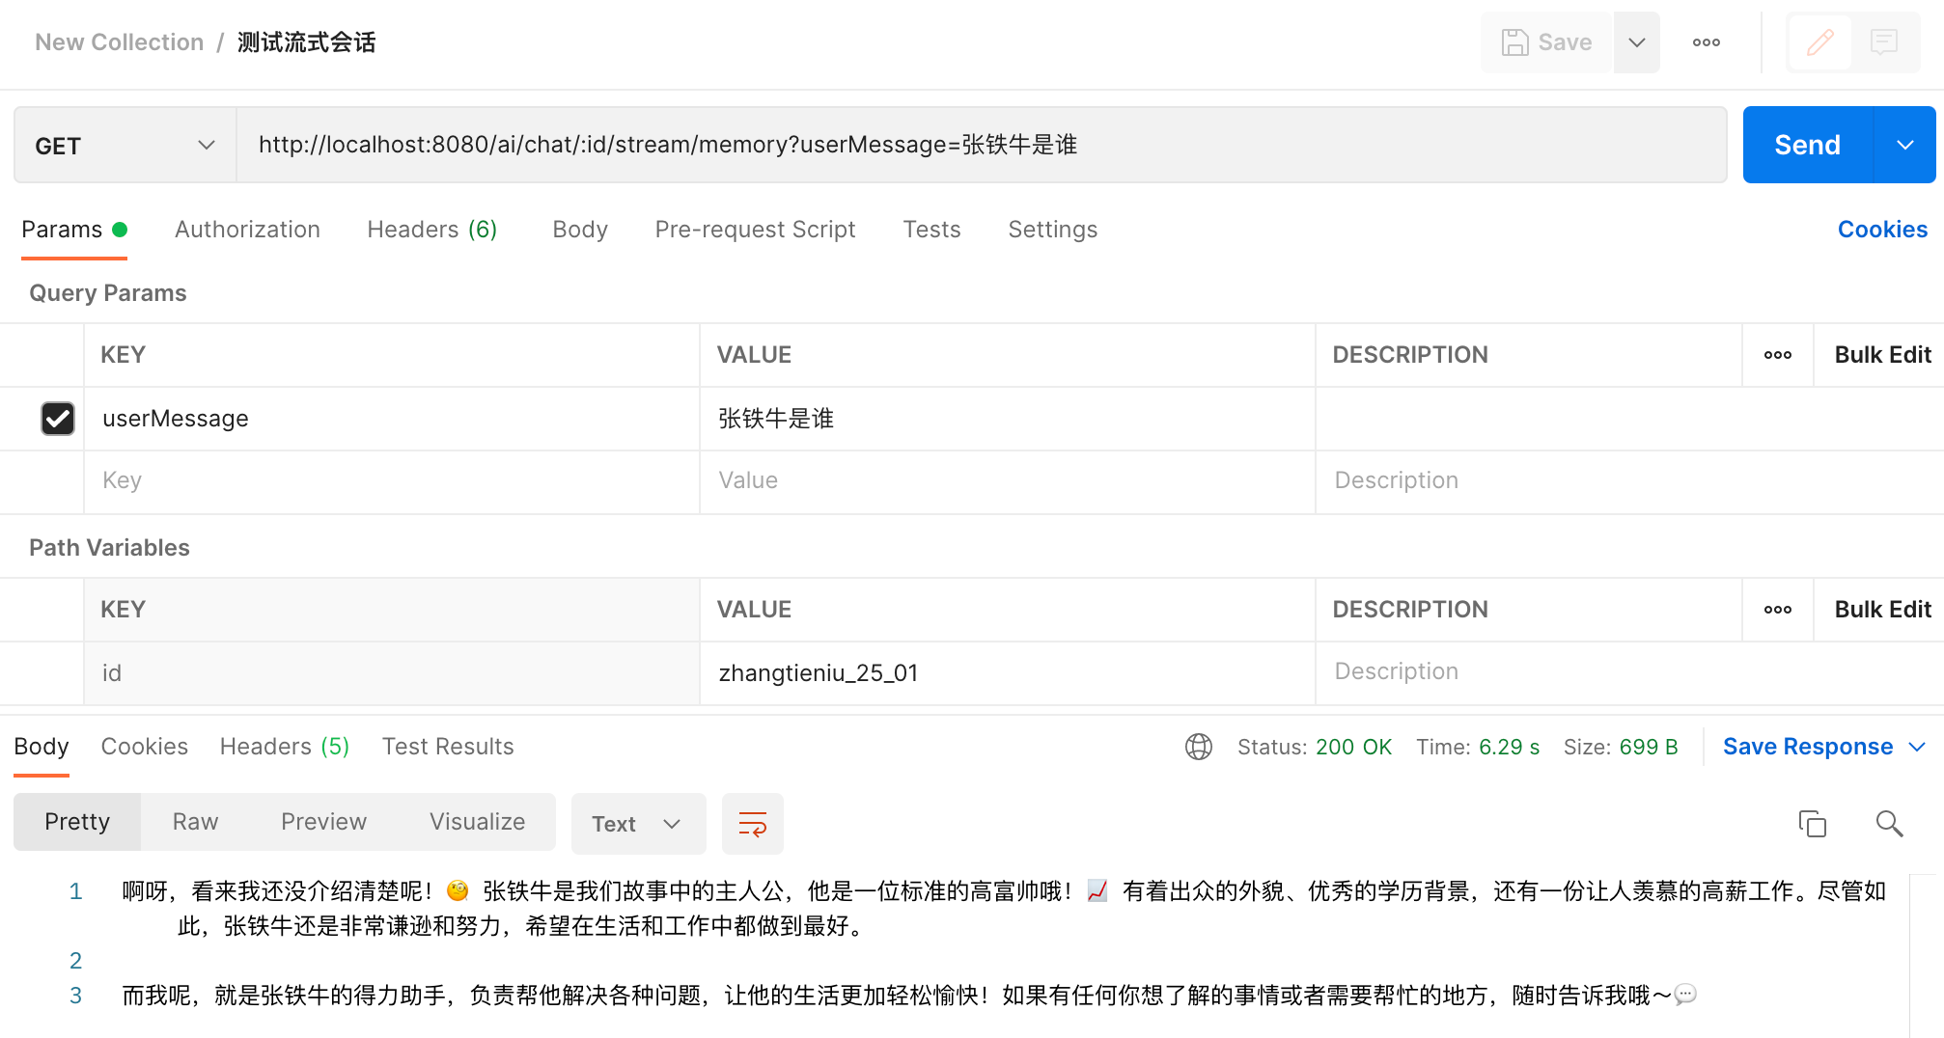This screenshot has width=1944, height=1038.
Task: Toggle the line wrap icon
Action: pos(752,824)
